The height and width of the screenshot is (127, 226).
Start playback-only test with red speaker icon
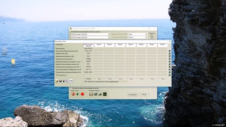click(x=73, y=94)
